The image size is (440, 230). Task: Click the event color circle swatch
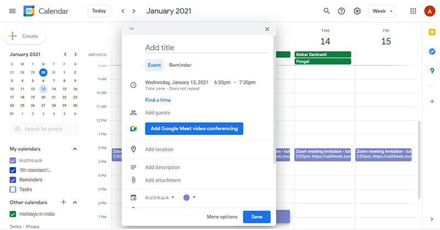pos(186,198)
